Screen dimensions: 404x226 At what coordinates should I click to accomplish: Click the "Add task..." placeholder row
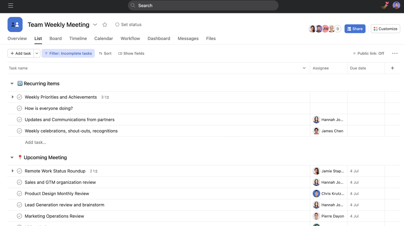click(x=35, y=142)
